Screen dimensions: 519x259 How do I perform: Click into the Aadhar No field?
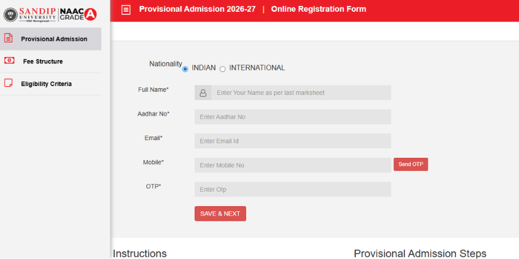pos(293,117)
